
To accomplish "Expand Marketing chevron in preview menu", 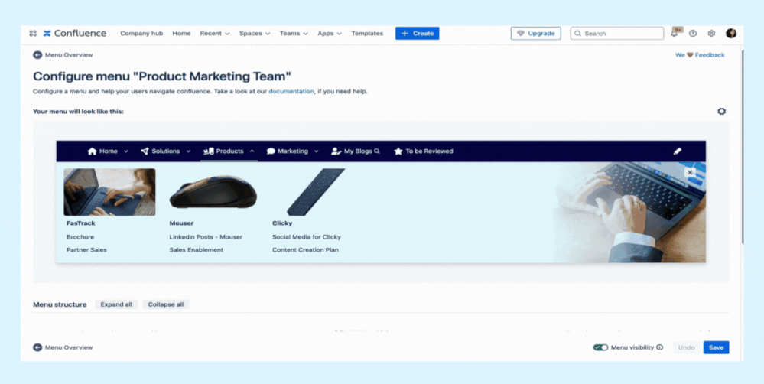I will 316,151.
